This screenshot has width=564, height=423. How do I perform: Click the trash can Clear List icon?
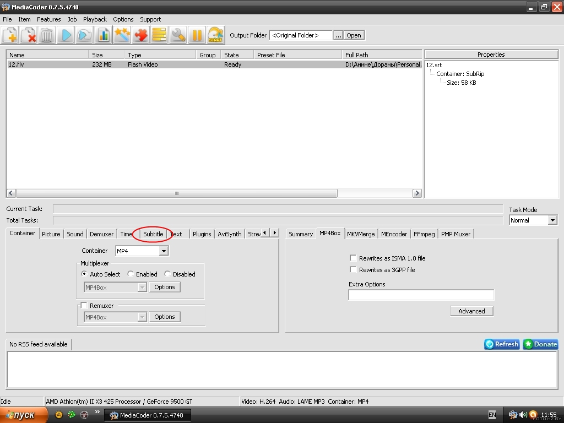pyautogui.click(x=47, y=35)
